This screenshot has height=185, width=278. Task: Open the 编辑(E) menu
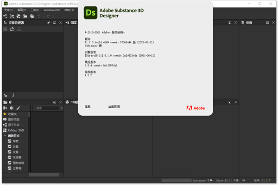[21, 10]
